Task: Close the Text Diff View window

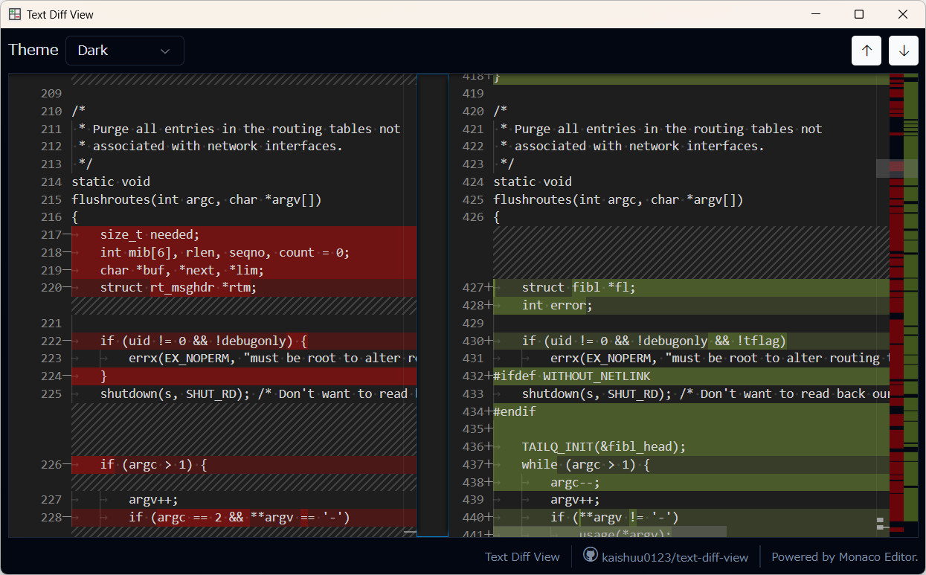Action: coord(903,14)
